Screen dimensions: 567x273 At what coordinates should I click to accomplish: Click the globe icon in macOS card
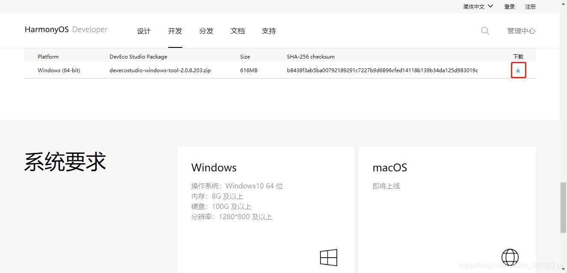point(510,258)
